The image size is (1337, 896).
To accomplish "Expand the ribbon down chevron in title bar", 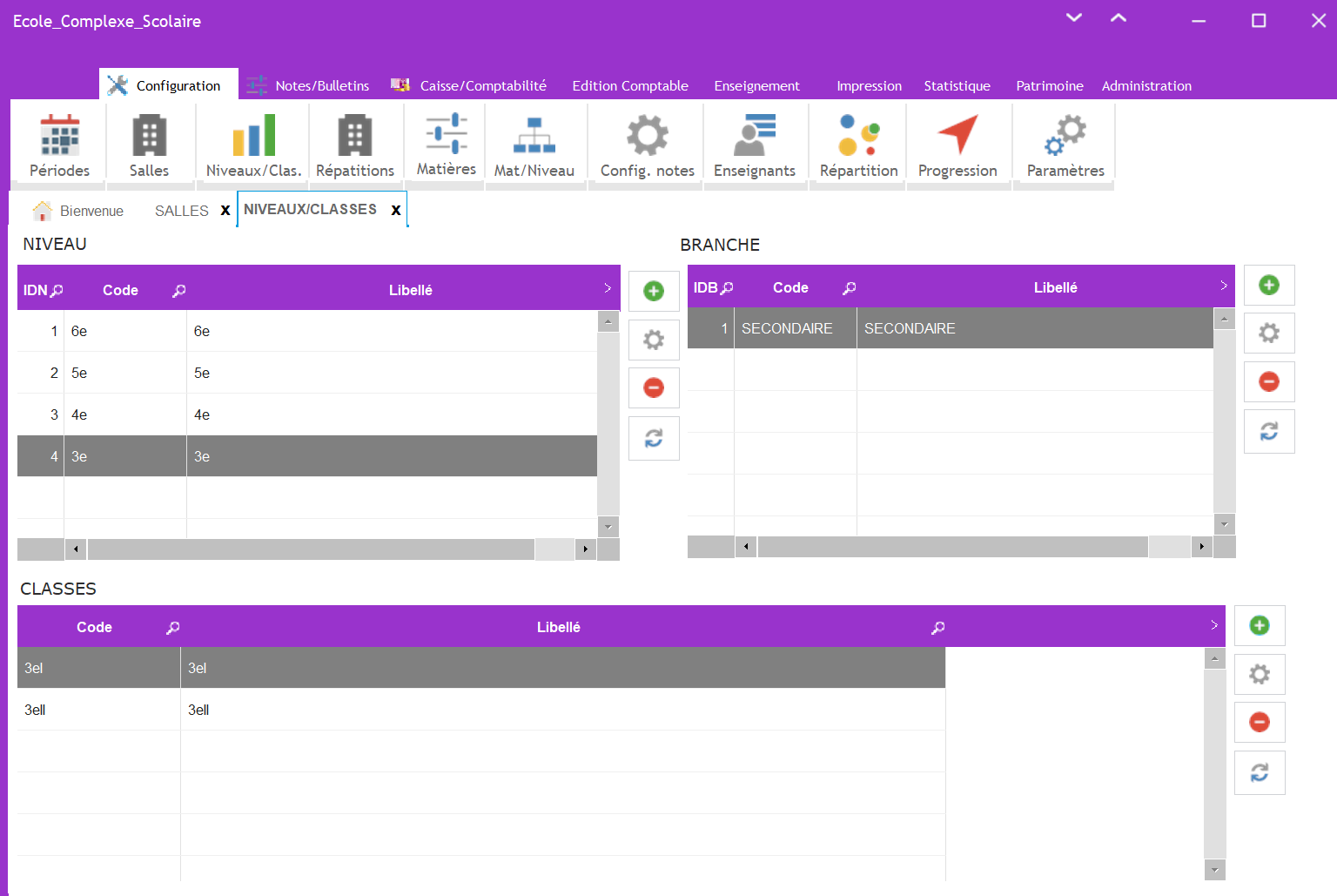I will 1074,18.
